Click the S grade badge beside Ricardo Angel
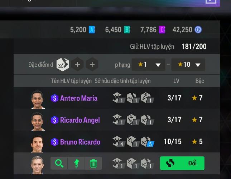 (x=54, y=120)
